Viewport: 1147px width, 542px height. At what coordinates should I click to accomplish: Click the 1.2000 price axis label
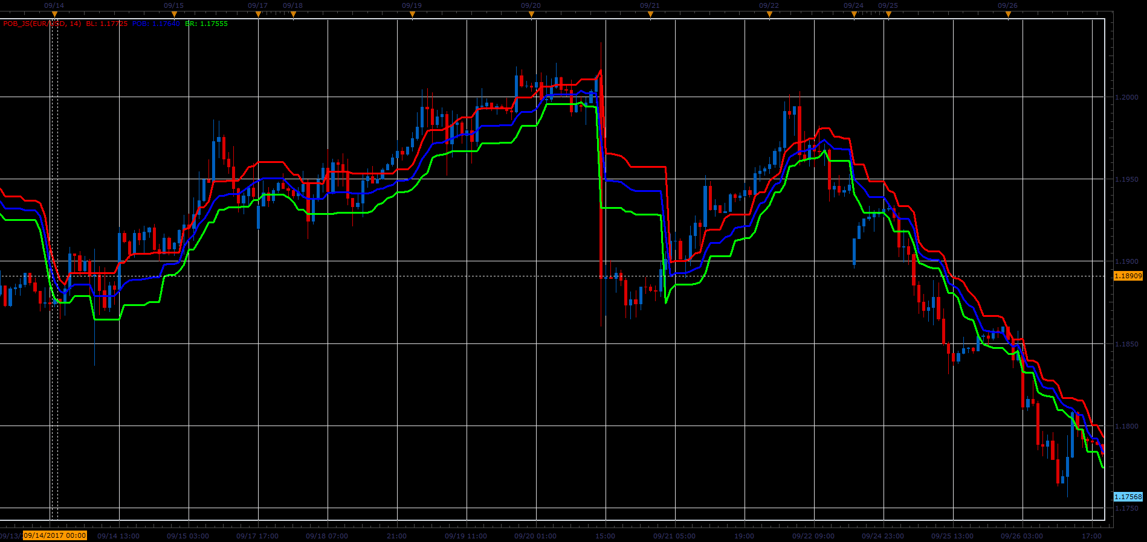[1126, 97]
